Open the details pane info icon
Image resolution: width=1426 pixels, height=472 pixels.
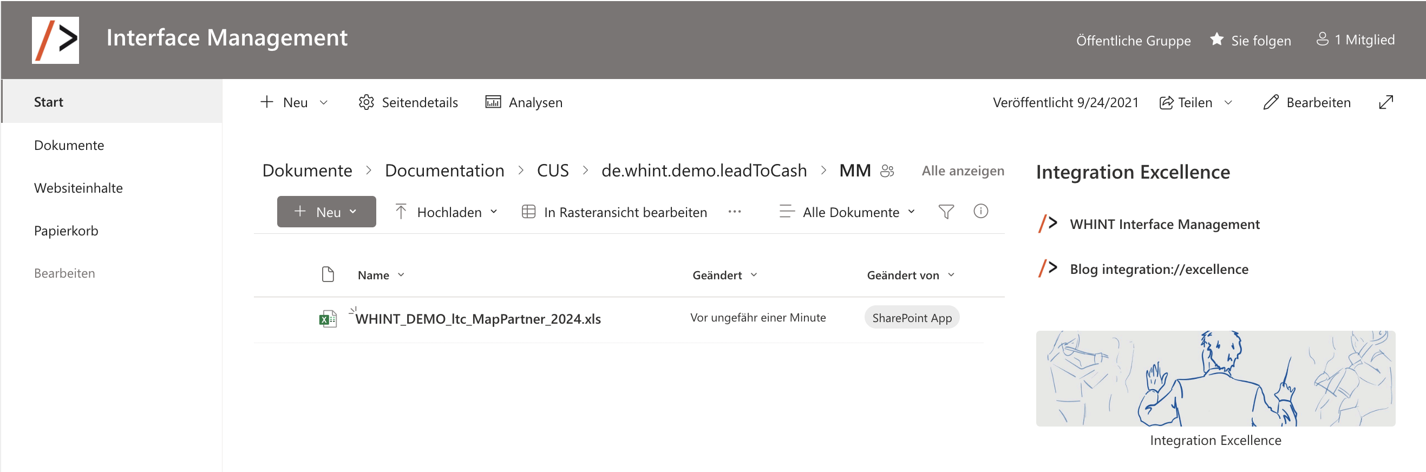click(980, 212)
